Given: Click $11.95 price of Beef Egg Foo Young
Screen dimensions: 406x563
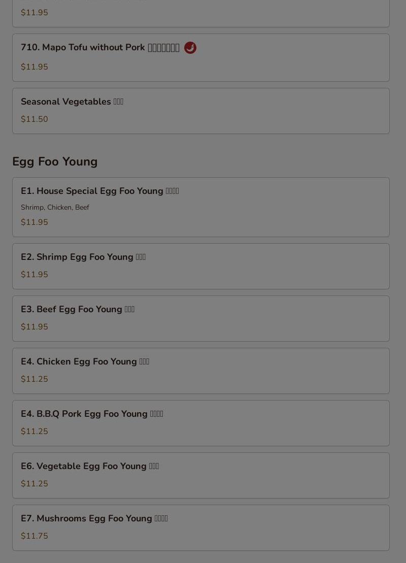Looking at the screenshot, I should [x=35, y=327].
